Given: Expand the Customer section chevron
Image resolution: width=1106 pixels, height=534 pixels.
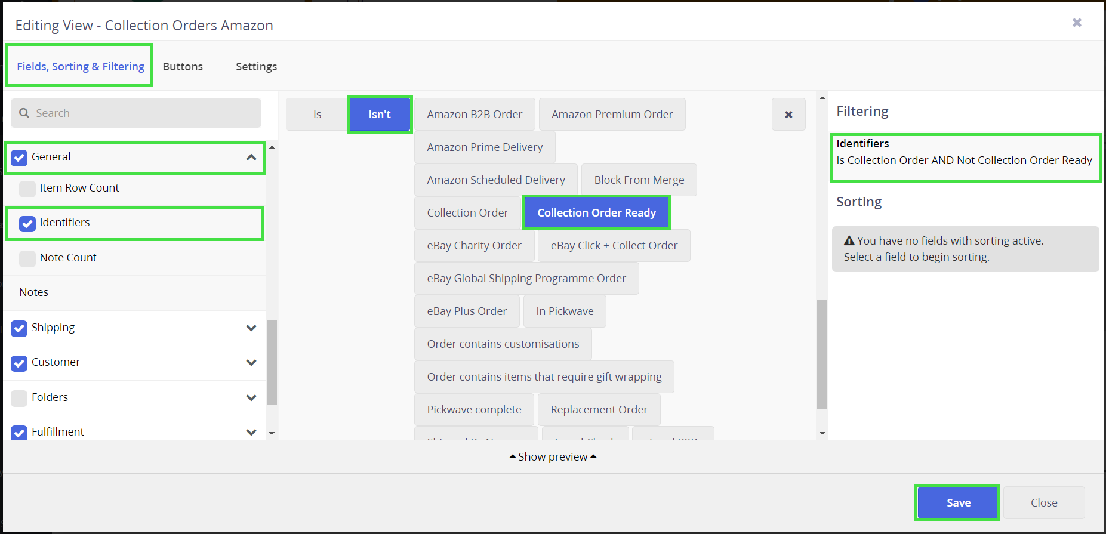Looking at the screenshot, I should coord(251,362).
